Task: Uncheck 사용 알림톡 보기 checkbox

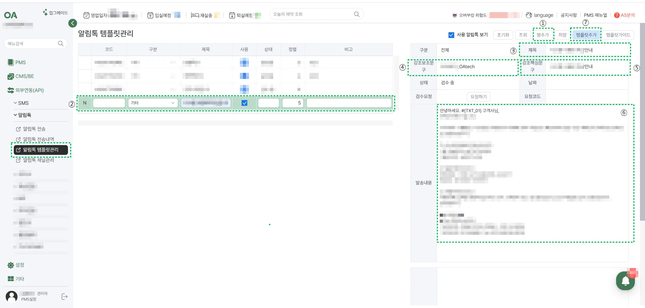Action: coord(451,35)
